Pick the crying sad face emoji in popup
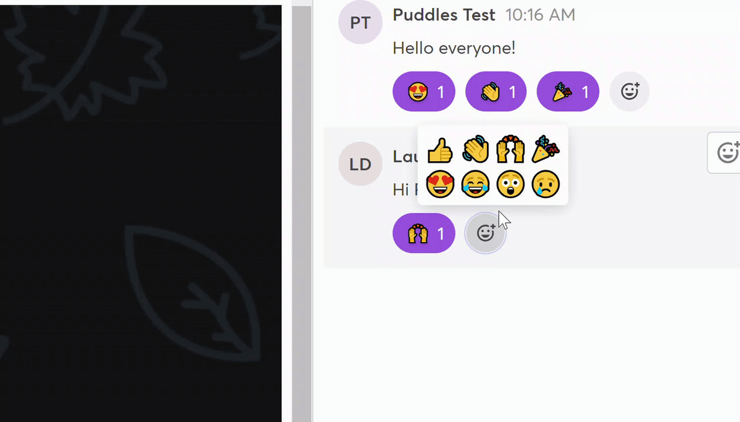 click(545, 185)
